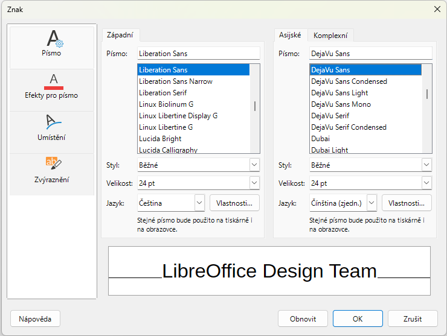Image resolution: width=447 pixels, height=336 pixels.
Task: Click the Nápověda button
Action: 35,319
